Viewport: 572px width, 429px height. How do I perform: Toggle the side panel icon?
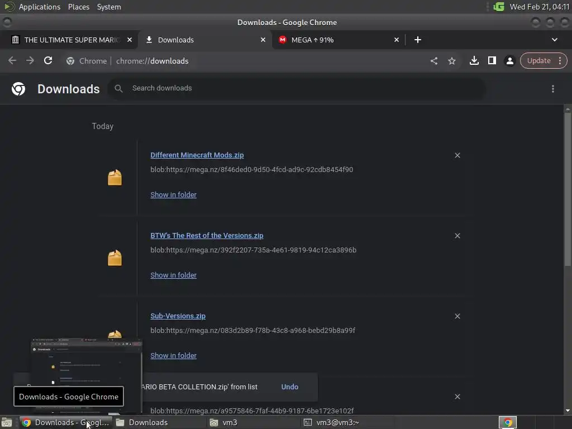tap(492, 60)
